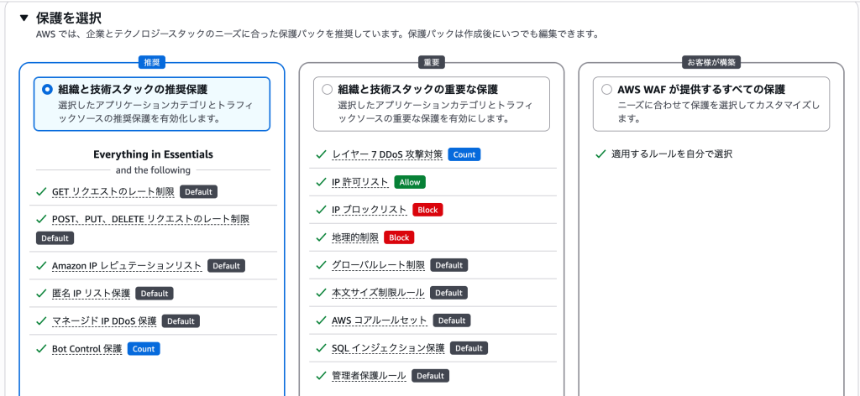
Task: Click the green Allow badge
Action: [x=410, y=182]
